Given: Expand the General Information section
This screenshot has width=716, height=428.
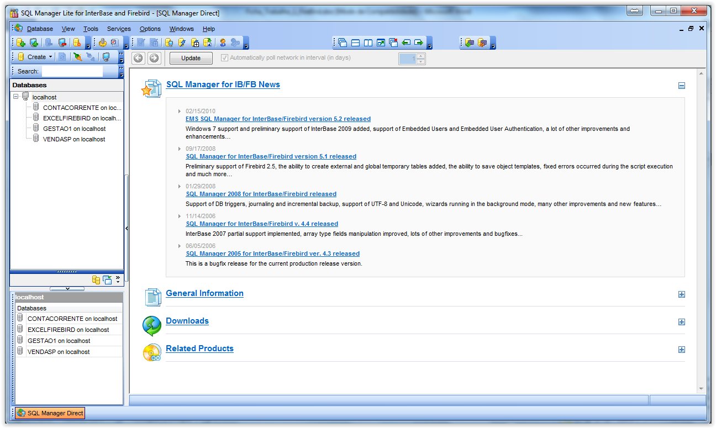Looking at the screenshot, I should point(682,294).
